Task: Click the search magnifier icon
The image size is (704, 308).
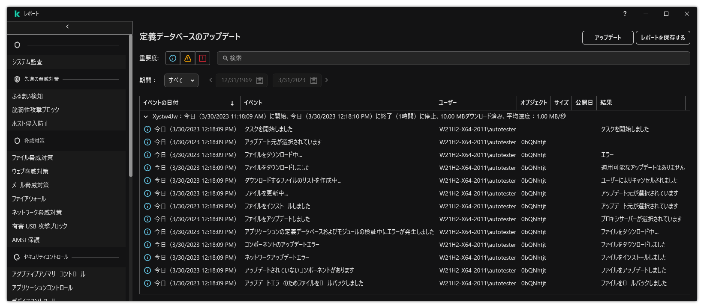Action: tap(225, 58)
